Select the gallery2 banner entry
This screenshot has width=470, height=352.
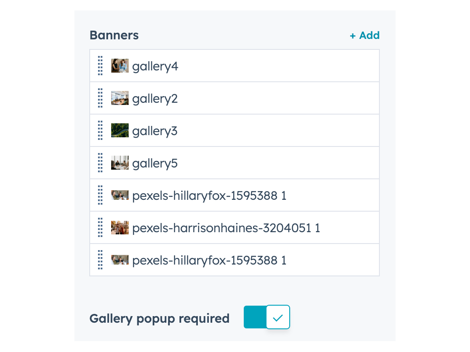point(155,99)
